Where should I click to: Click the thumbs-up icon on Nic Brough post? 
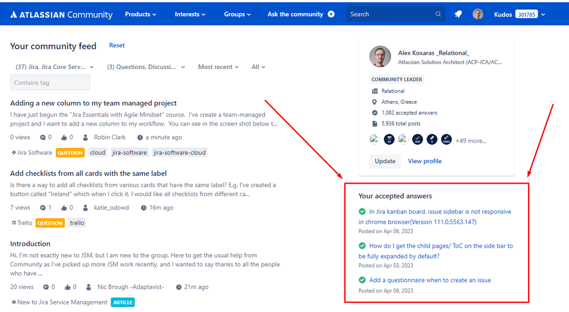[x=67, y=287]
